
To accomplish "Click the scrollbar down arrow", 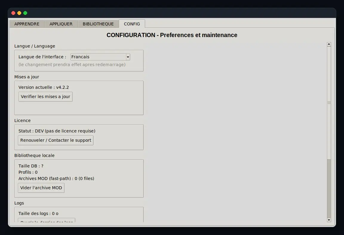I will coord(329,220).
